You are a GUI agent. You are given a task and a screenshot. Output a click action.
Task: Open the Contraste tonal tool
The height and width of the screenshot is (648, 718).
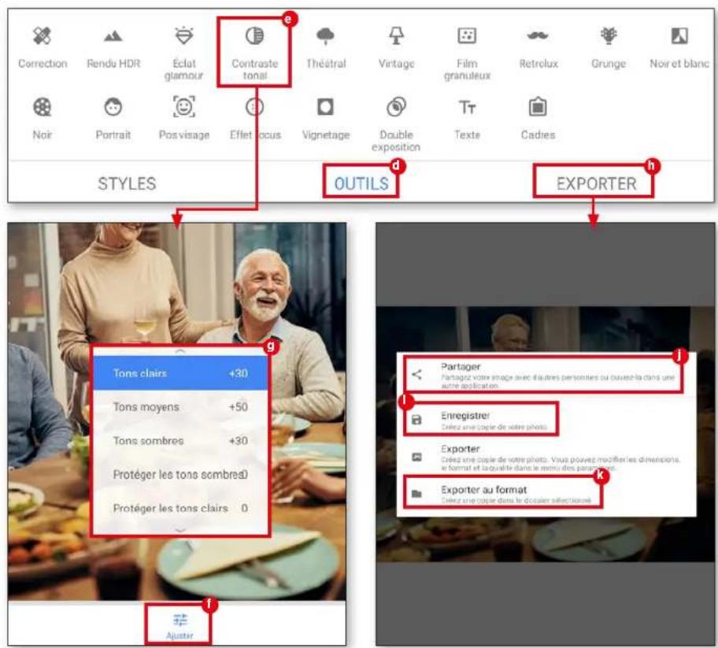coord(254,53)
